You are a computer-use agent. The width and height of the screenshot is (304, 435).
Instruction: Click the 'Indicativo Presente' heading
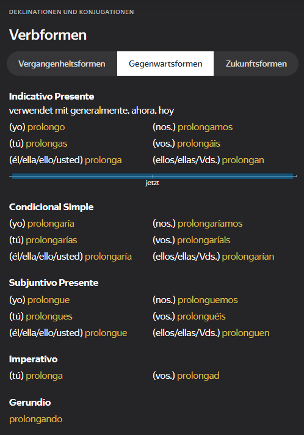click(x=51, y=97)
